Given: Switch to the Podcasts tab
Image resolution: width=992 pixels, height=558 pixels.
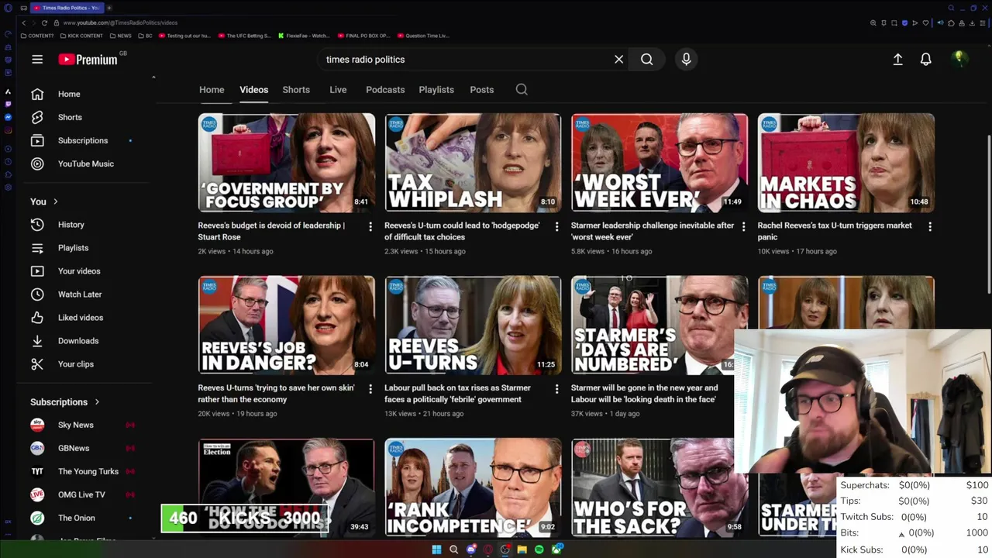Looking at the screenshot, I should pyautogui.click(x=385, y=90).
